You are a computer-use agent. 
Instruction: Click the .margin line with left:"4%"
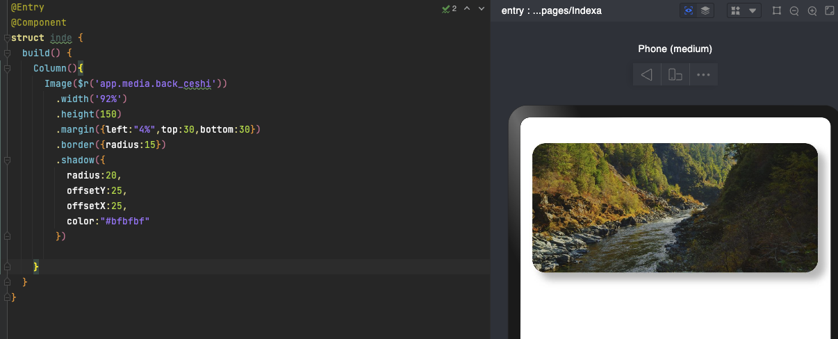click(x=158, y=130)
